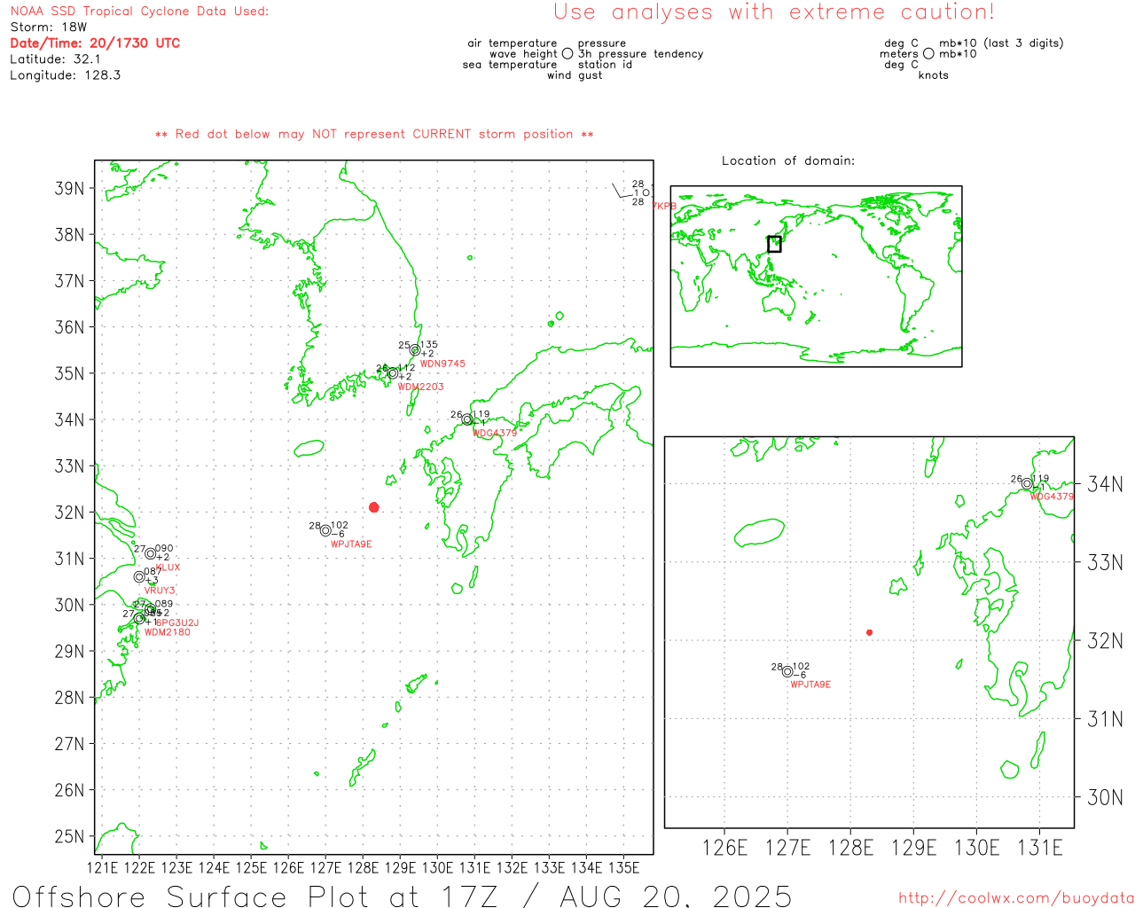The width and height of the screenshot is (1135, 908).
Task: Click the 'Use analyses with extreme caution!' warning
Action: tap(774, 12)
